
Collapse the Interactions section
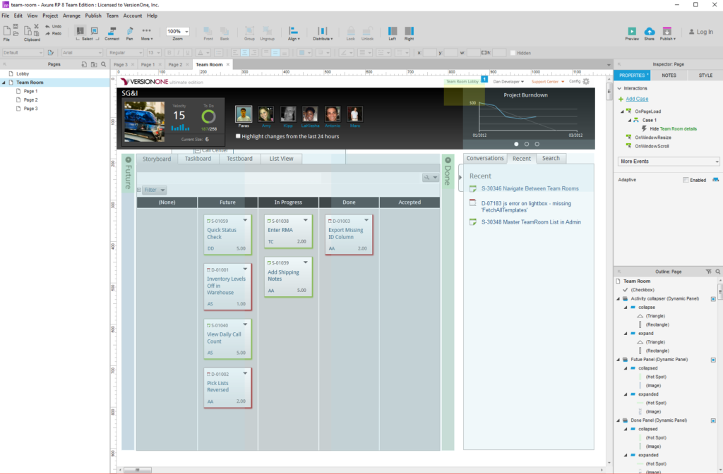point(620,88)
